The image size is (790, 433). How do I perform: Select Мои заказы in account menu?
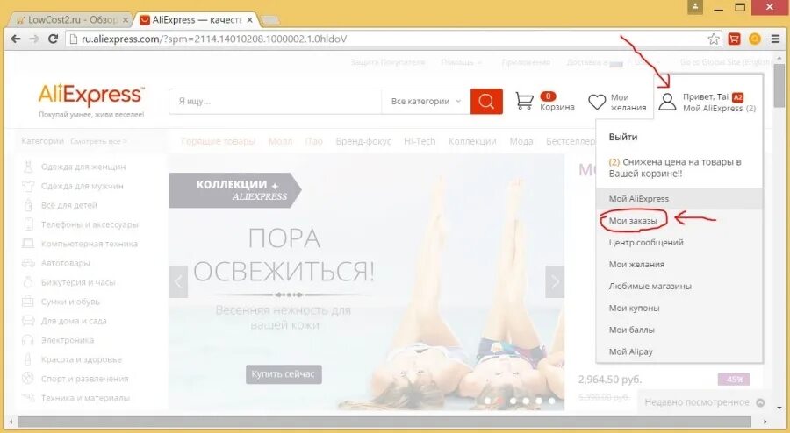pos(633,220)
